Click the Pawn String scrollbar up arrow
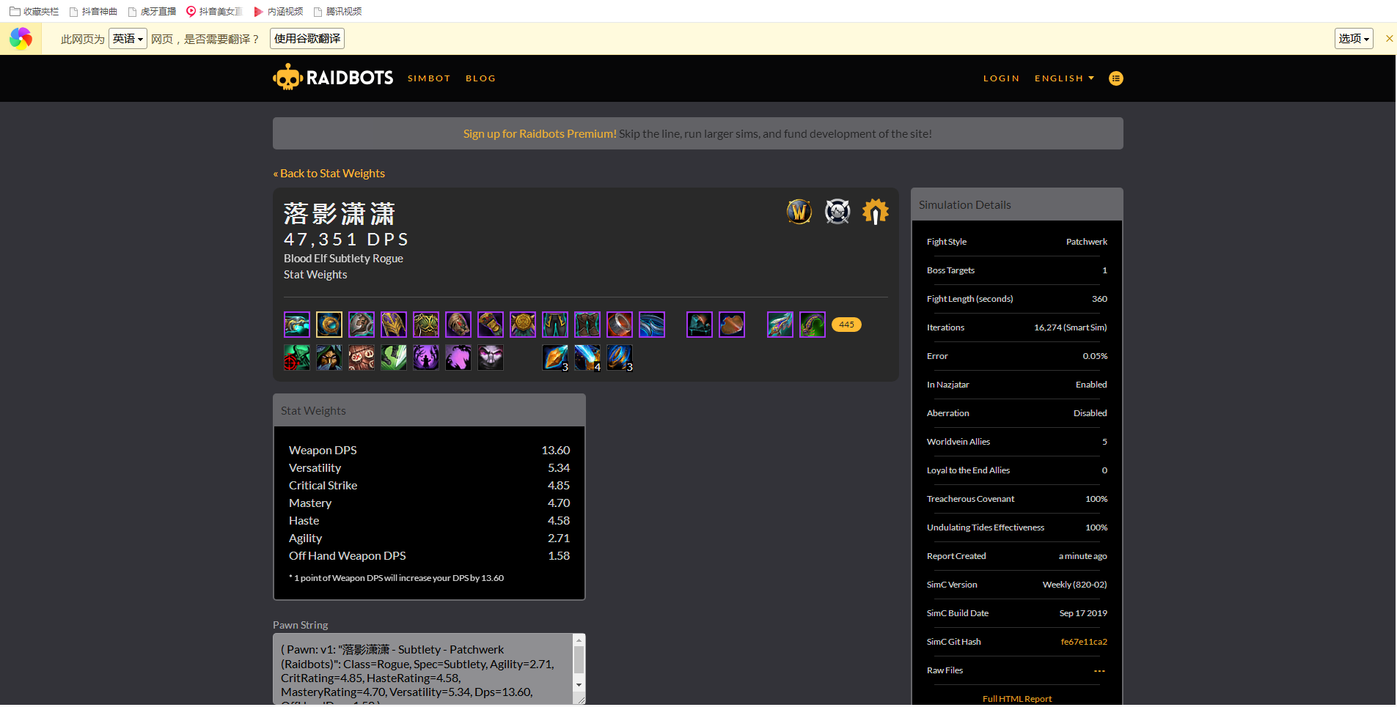The image size is (1397, 707). 579,640
